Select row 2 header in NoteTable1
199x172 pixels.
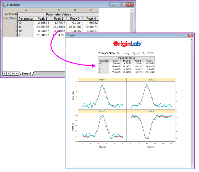coord(10,27)
